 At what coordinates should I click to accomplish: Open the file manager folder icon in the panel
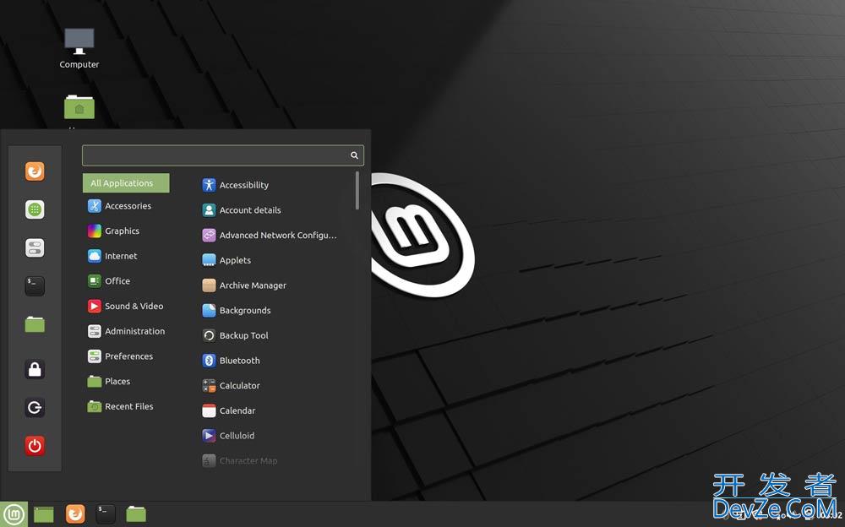136,514
